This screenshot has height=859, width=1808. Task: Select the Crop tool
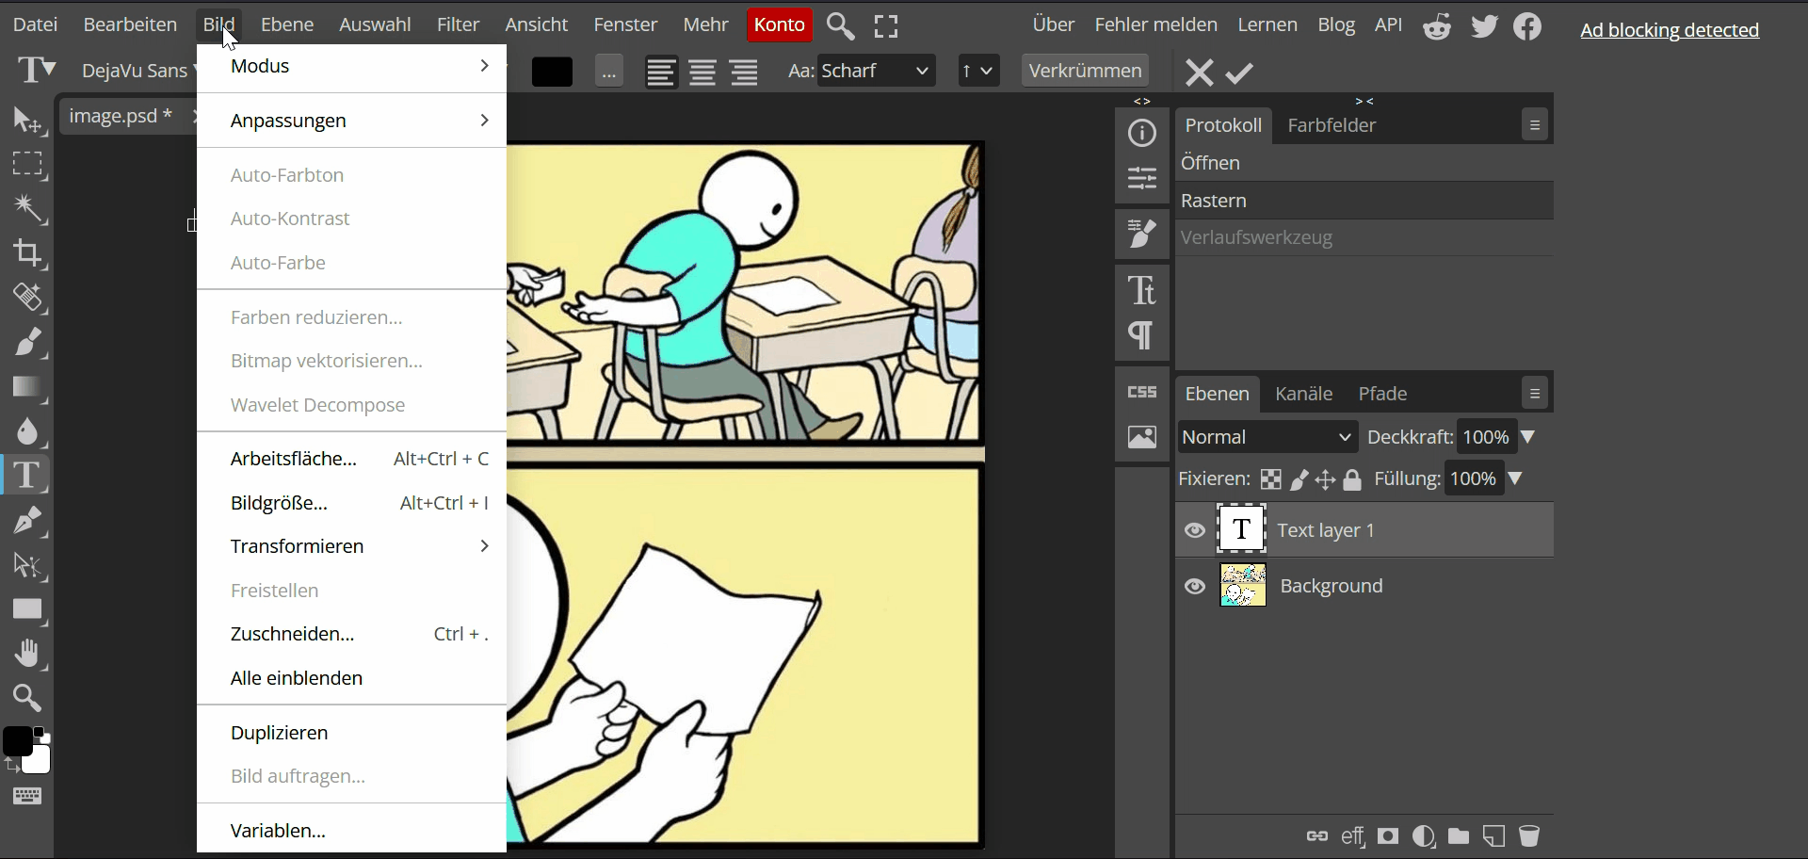point(27,253)
